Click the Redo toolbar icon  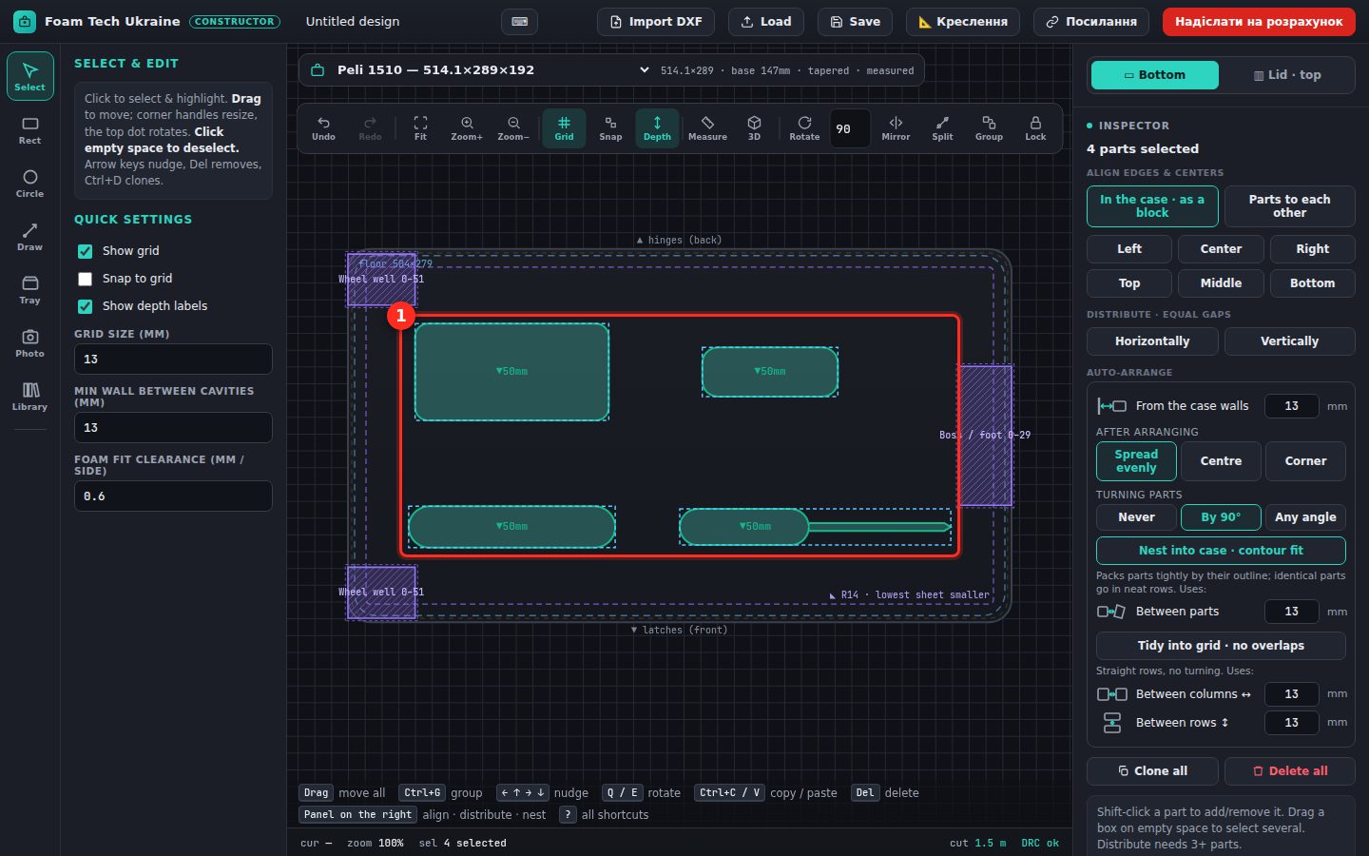[370, 128]
